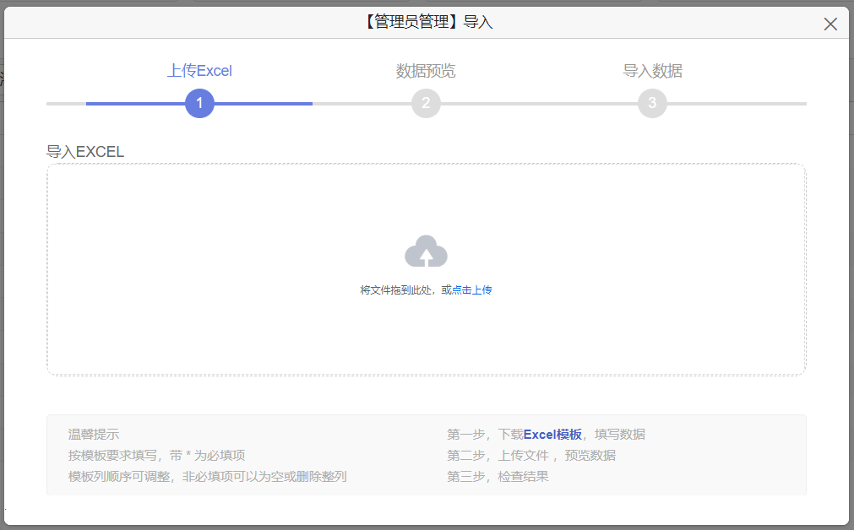This screenshot has width=854, height=530.
Task: Close the 管理员管理 import dialog
Action: coord(830,24)
